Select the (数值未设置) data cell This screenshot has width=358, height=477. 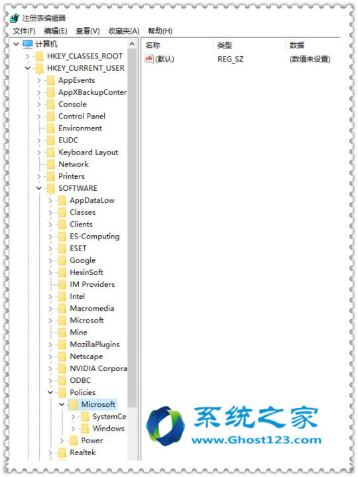click(310, 59)
